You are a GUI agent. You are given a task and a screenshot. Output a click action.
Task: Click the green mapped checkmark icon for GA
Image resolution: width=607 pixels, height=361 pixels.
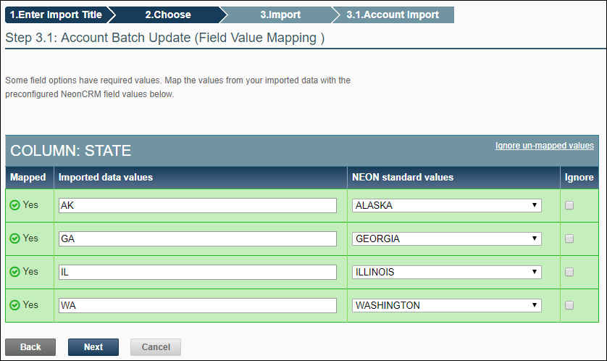14,238
